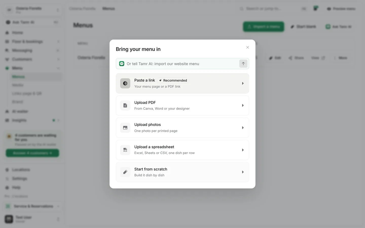Viewport: 365px width, 228px height.
Task: Click the XLS file icon for Upload a spreadsheet
Action: [125, 150]
